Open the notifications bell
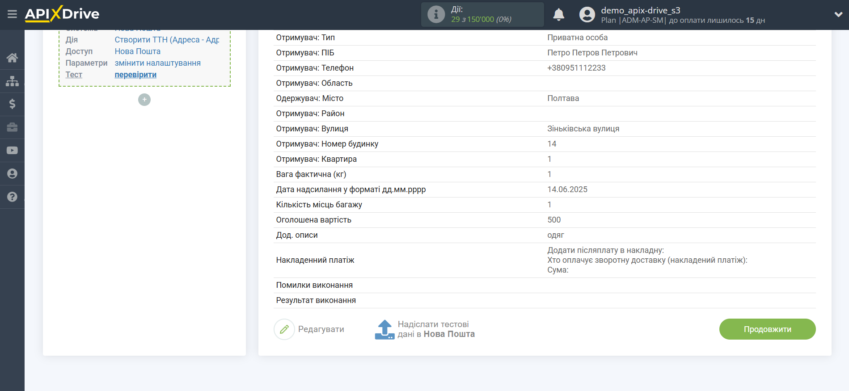This screenshot has width=849, height=391. click(558, 15)
